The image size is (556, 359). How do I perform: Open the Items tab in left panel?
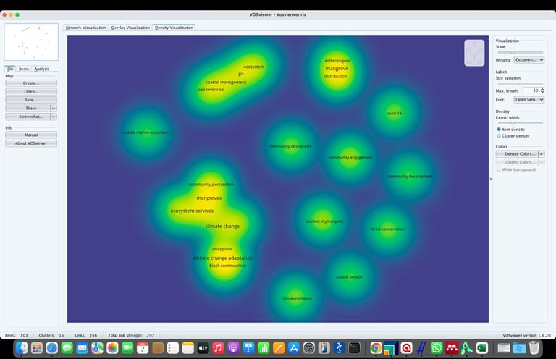(x=24, y=69)
